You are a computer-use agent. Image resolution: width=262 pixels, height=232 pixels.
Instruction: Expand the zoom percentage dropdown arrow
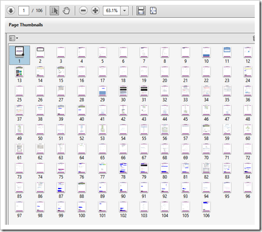[x=125, y=10]
